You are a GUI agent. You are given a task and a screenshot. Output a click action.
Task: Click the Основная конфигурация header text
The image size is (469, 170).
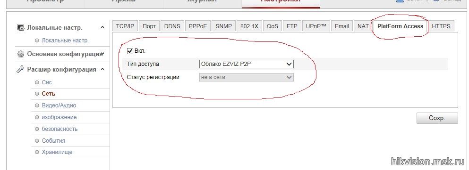point(65,54)
